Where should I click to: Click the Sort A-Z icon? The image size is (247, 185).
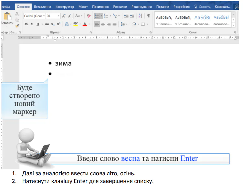click(x=140, y=16)
